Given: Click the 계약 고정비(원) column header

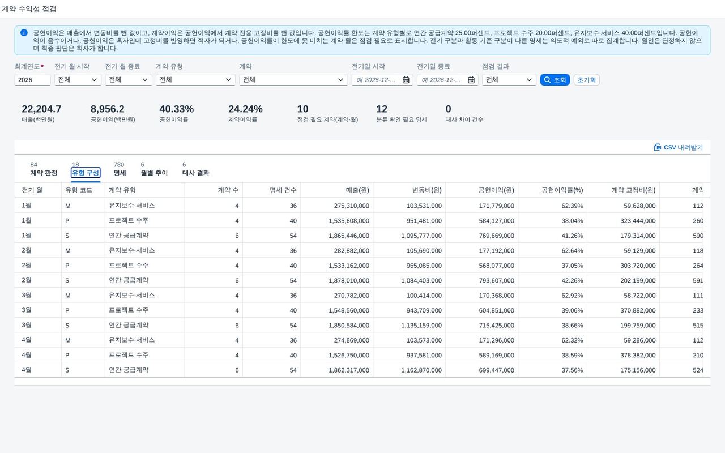Looking at the screenshot, I should (x=624, y=190).
